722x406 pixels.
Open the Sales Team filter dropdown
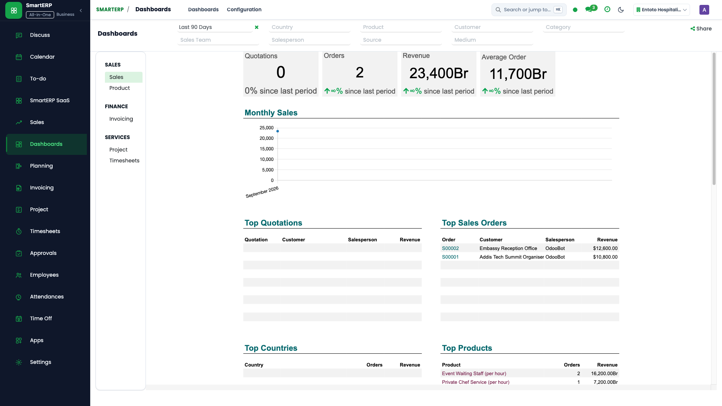pos(218,40)
